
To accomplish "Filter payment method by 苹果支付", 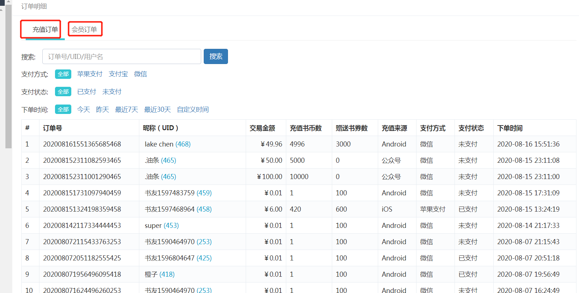I will [x=90, y=74].
